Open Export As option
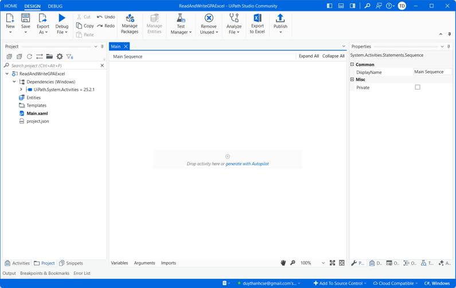The image size is (456, 288). click(x=43, y=24)
